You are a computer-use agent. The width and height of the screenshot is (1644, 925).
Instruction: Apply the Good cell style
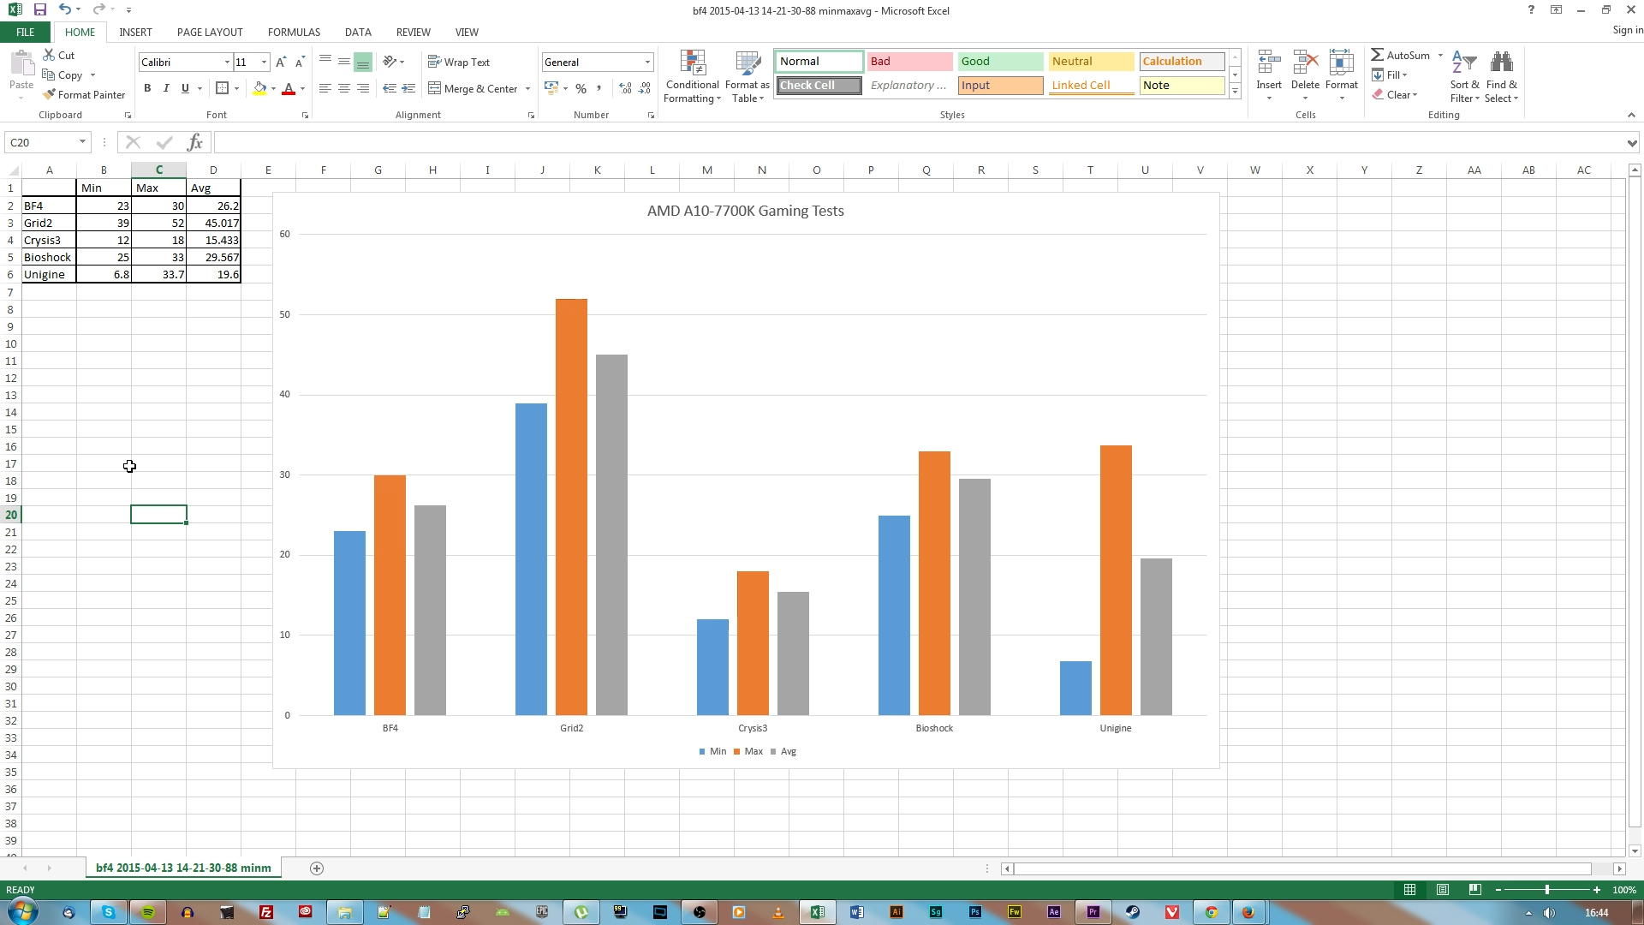click(x=999, y=61)
